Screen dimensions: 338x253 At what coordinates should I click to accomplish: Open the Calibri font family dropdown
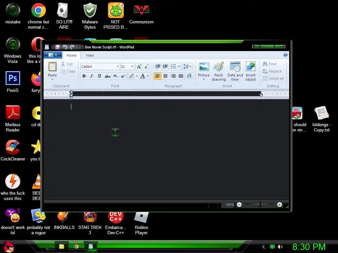pos(118,67)
